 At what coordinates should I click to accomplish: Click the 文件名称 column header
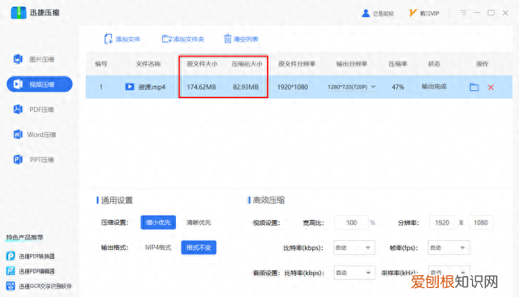coord(148,64)
